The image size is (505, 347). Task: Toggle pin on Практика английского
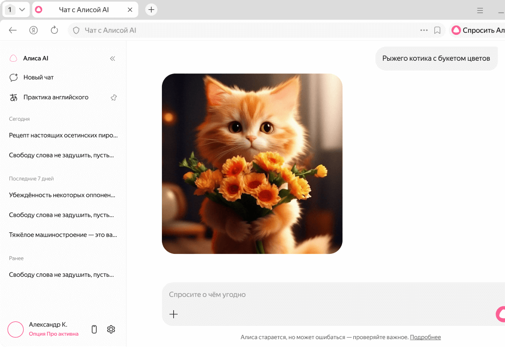(x=114, y=98)
